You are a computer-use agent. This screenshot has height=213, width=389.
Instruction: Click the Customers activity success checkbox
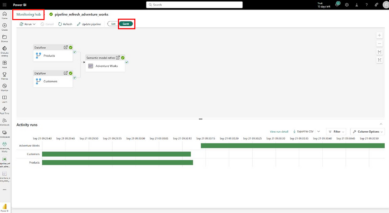(x=75, y=77)
